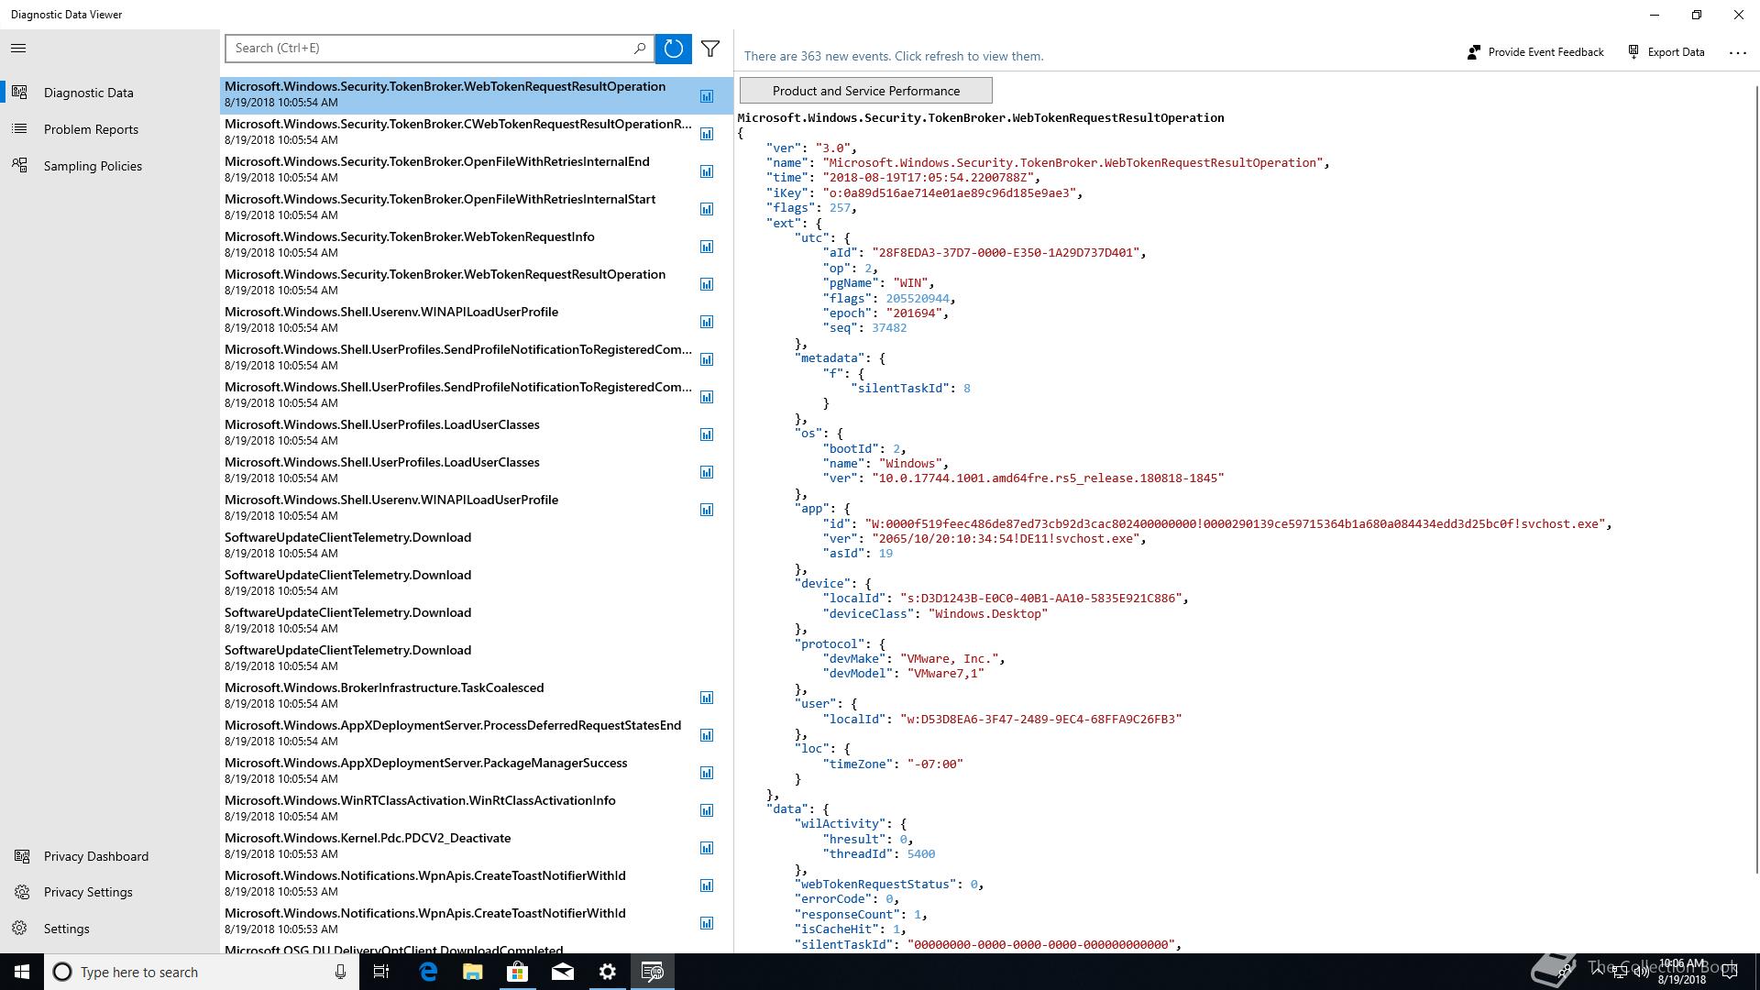Open Privacy Dashboard link in sidebar
The width and height of the screenshot is (1760, 990).
(110, 856)
